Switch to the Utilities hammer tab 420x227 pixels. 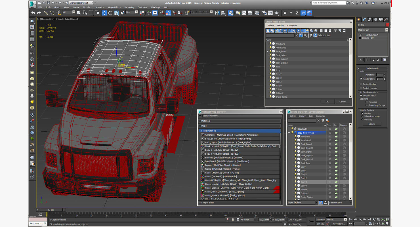pos(386,20)
